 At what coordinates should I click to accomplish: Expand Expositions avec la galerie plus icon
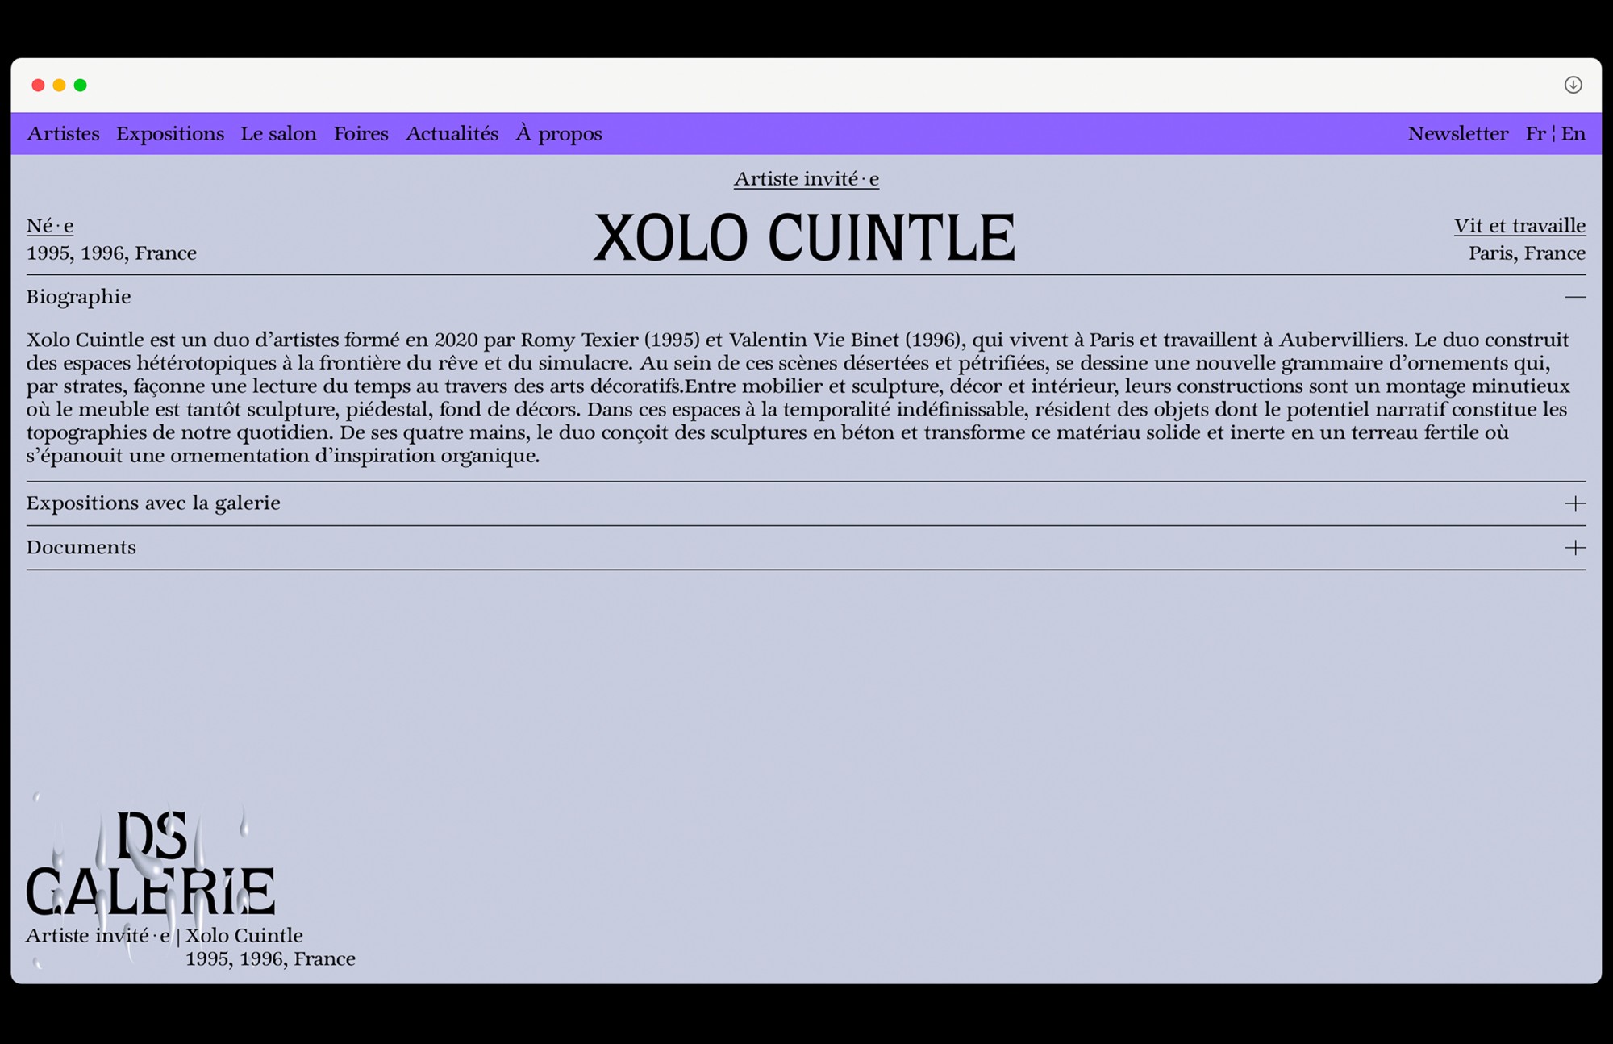1574,503
